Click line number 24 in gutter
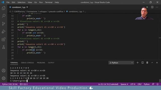 point(12,53)
